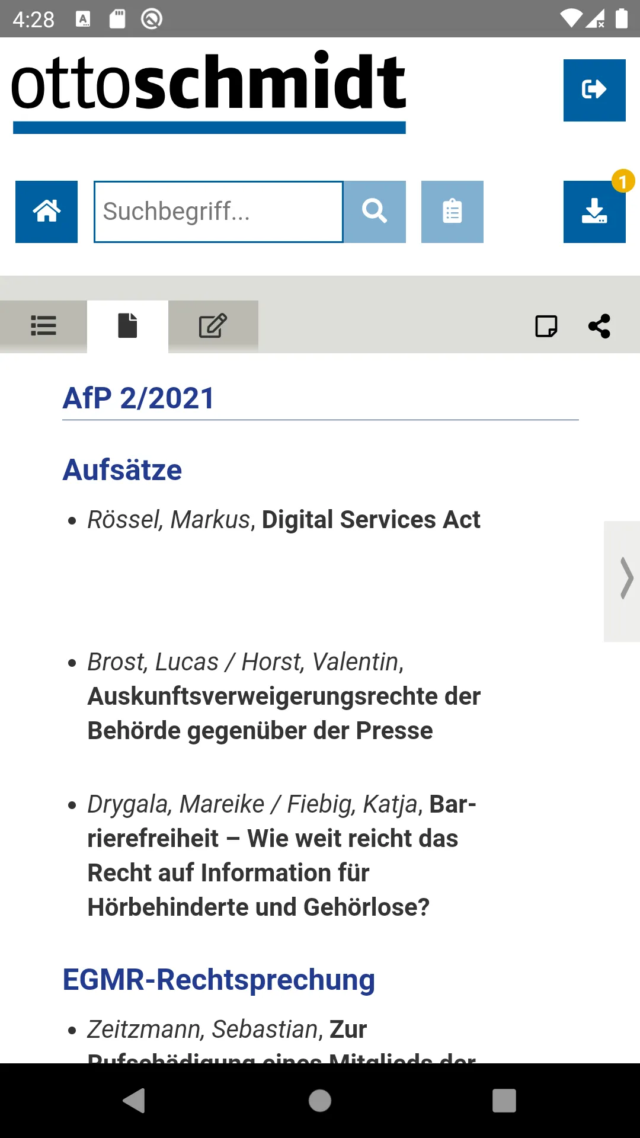Expand side panel with right chevron
Screen dimensions: 640x1138
point(622,581)
